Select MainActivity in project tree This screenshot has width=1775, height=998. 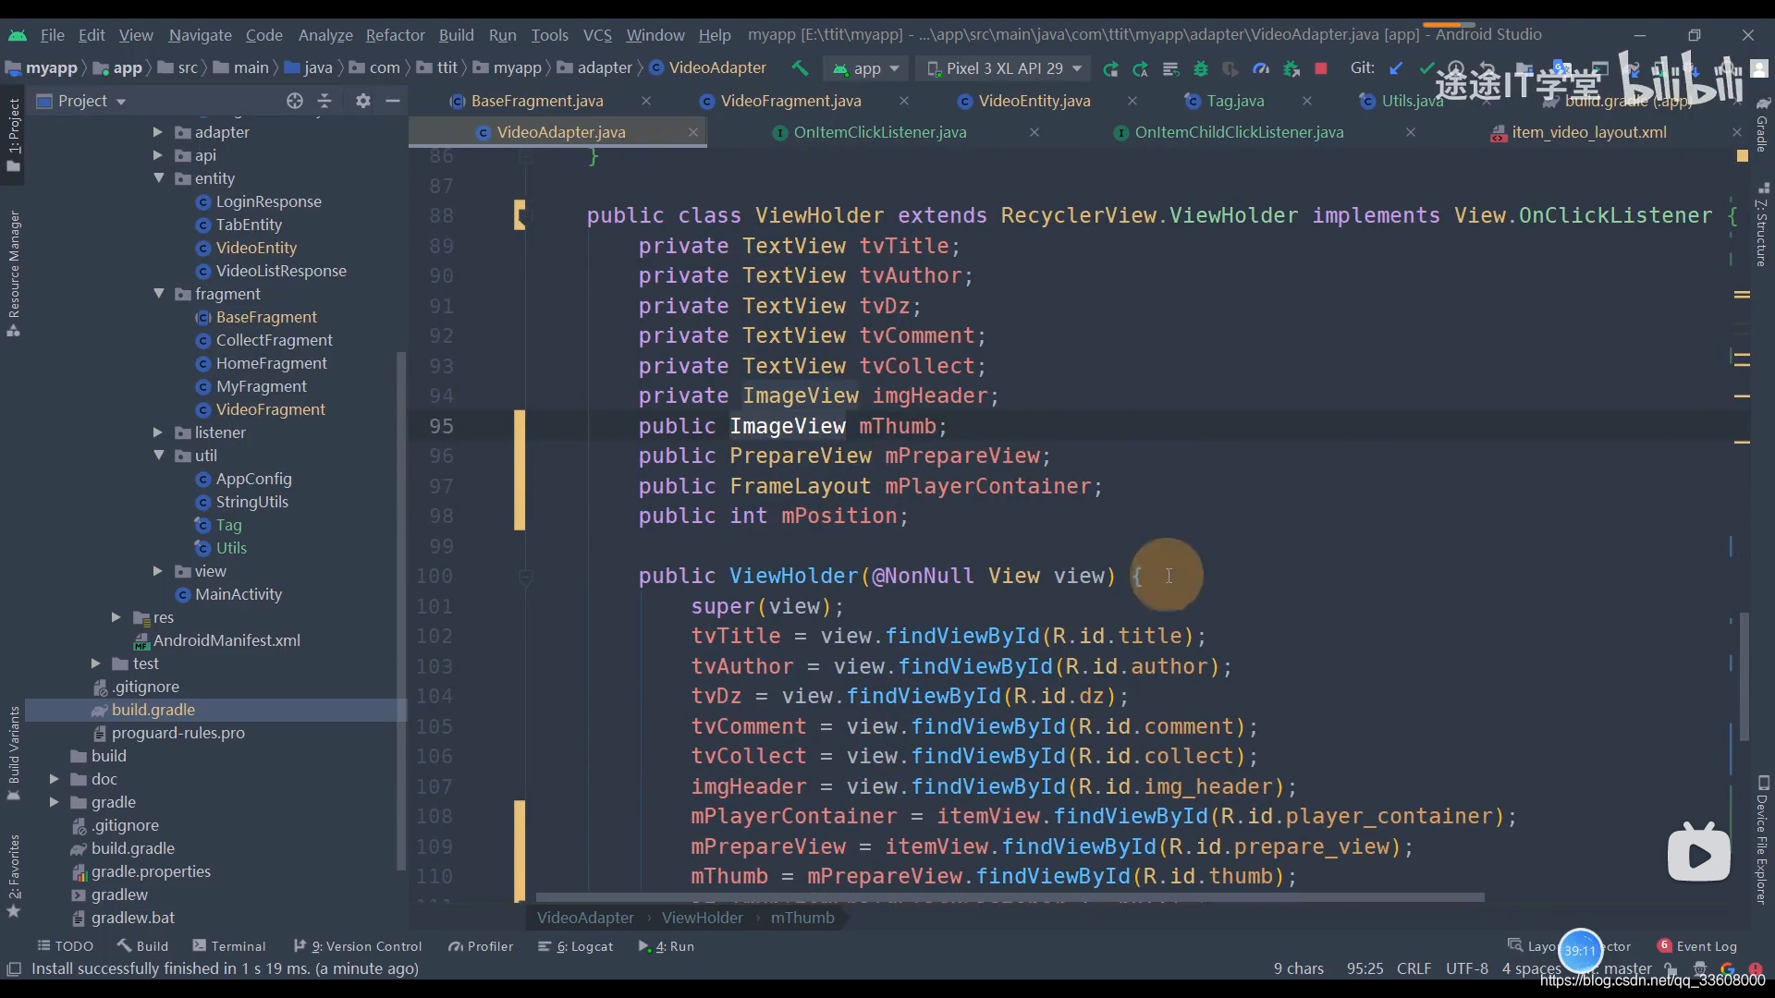point(238,594)
